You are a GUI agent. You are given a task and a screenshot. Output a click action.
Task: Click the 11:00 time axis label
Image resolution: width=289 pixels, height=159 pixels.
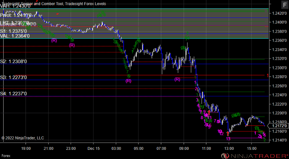tap(206, 148)
